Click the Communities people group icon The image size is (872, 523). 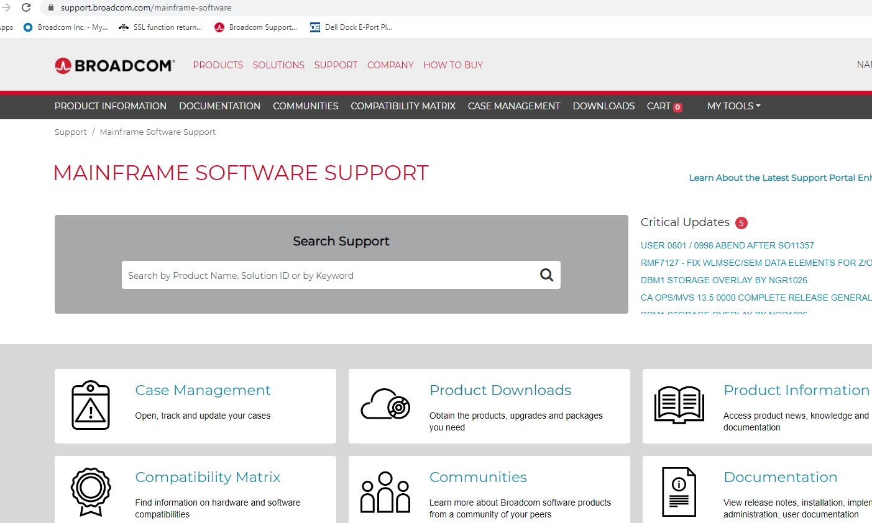[x=385, y=492]
